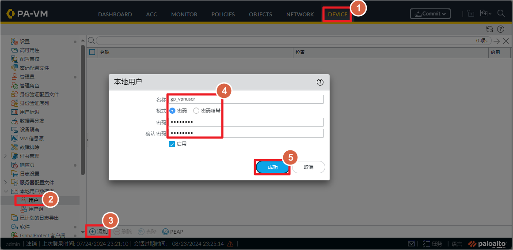Open the 语言 language link
The height and width of the screenshot is (250, 513).
(x=457, y=244)
